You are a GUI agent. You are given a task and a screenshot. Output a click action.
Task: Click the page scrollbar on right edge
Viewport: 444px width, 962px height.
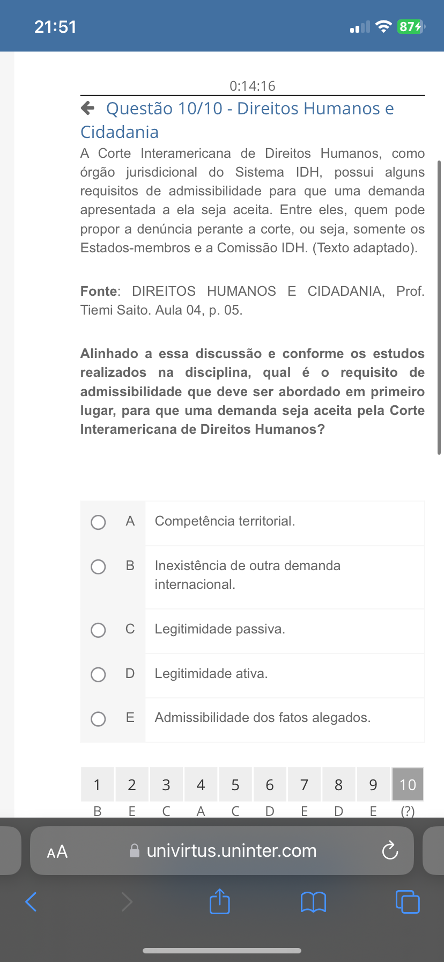(x=439, y=307)
